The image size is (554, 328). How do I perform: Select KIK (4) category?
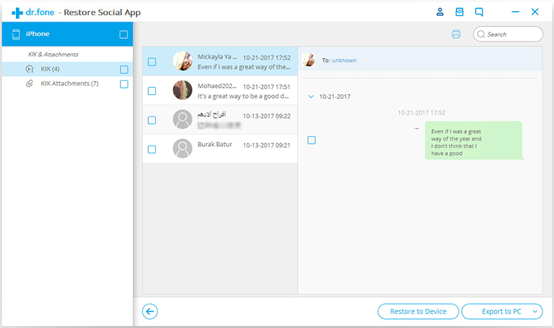[67, 69]
